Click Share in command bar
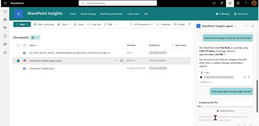Viewport: 259px width, 126px height. [79, 24]
